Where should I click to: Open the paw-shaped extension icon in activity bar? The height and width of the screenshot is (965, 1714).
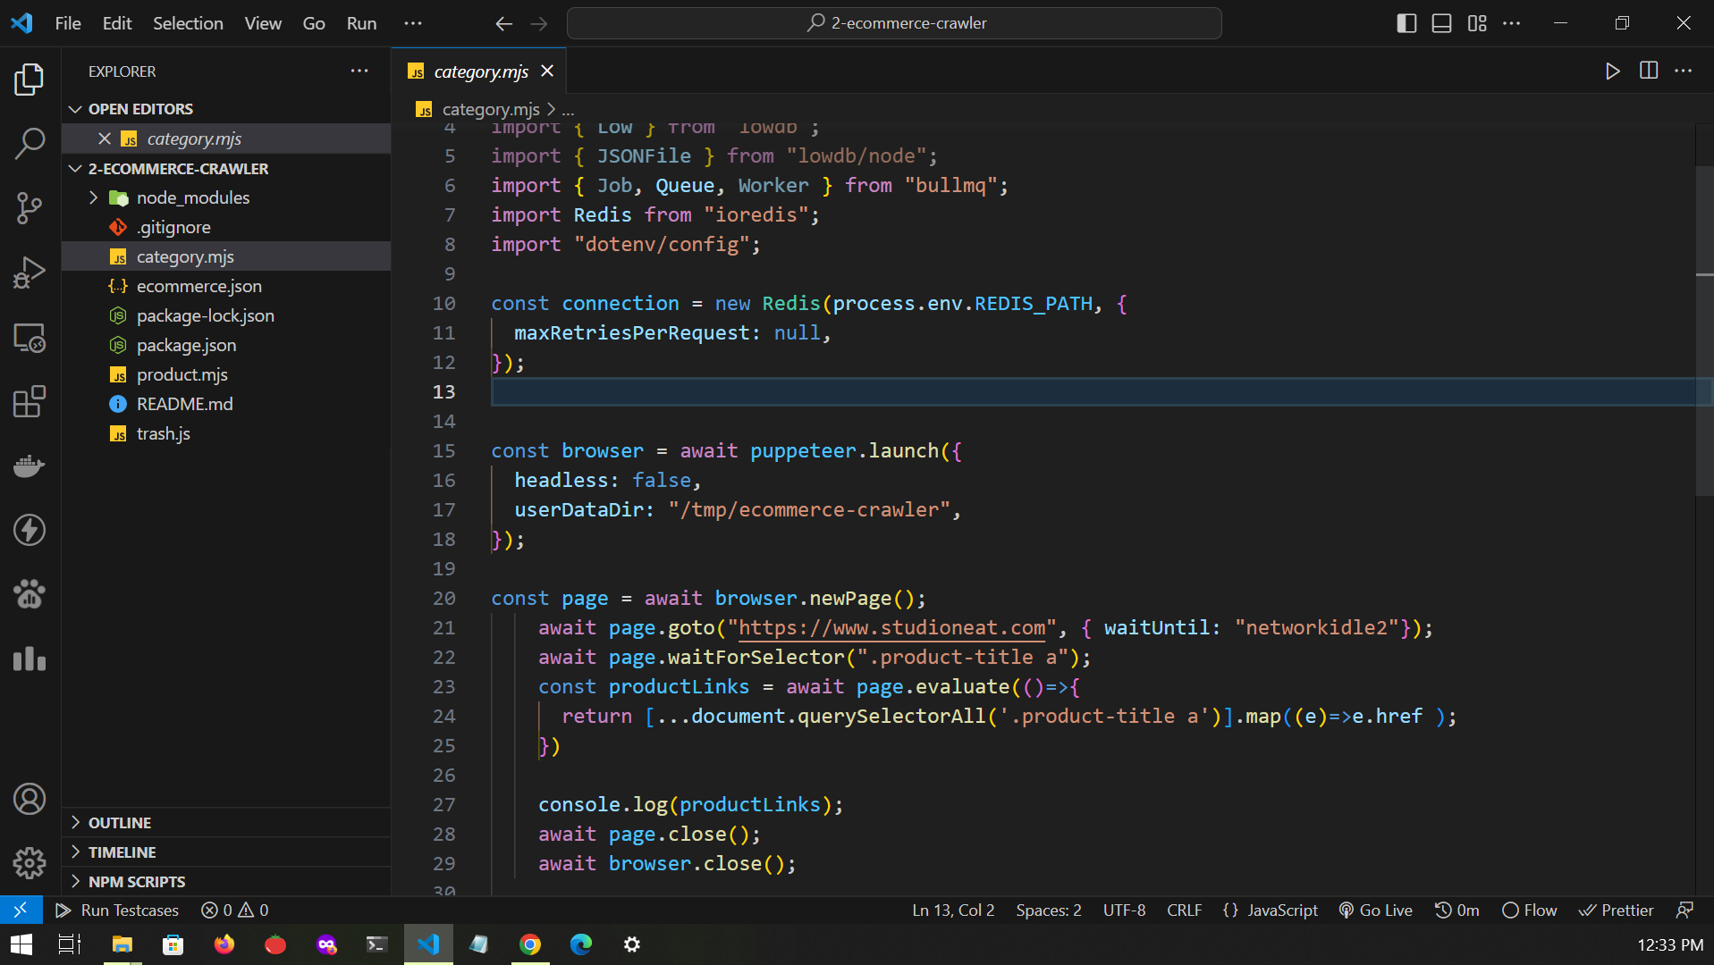pyautogui.click(x=30, y=594)
